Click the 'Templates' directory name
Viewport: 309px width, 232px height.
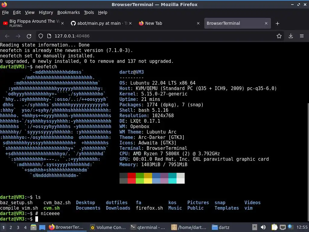[x=227, y=208]
